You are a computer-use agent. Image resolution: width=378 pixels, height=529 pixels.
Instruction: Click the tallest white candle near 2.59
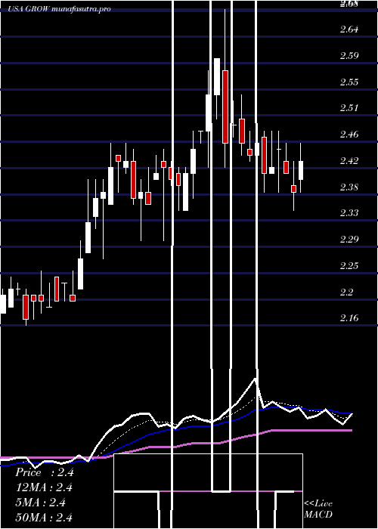coord(217,76)
